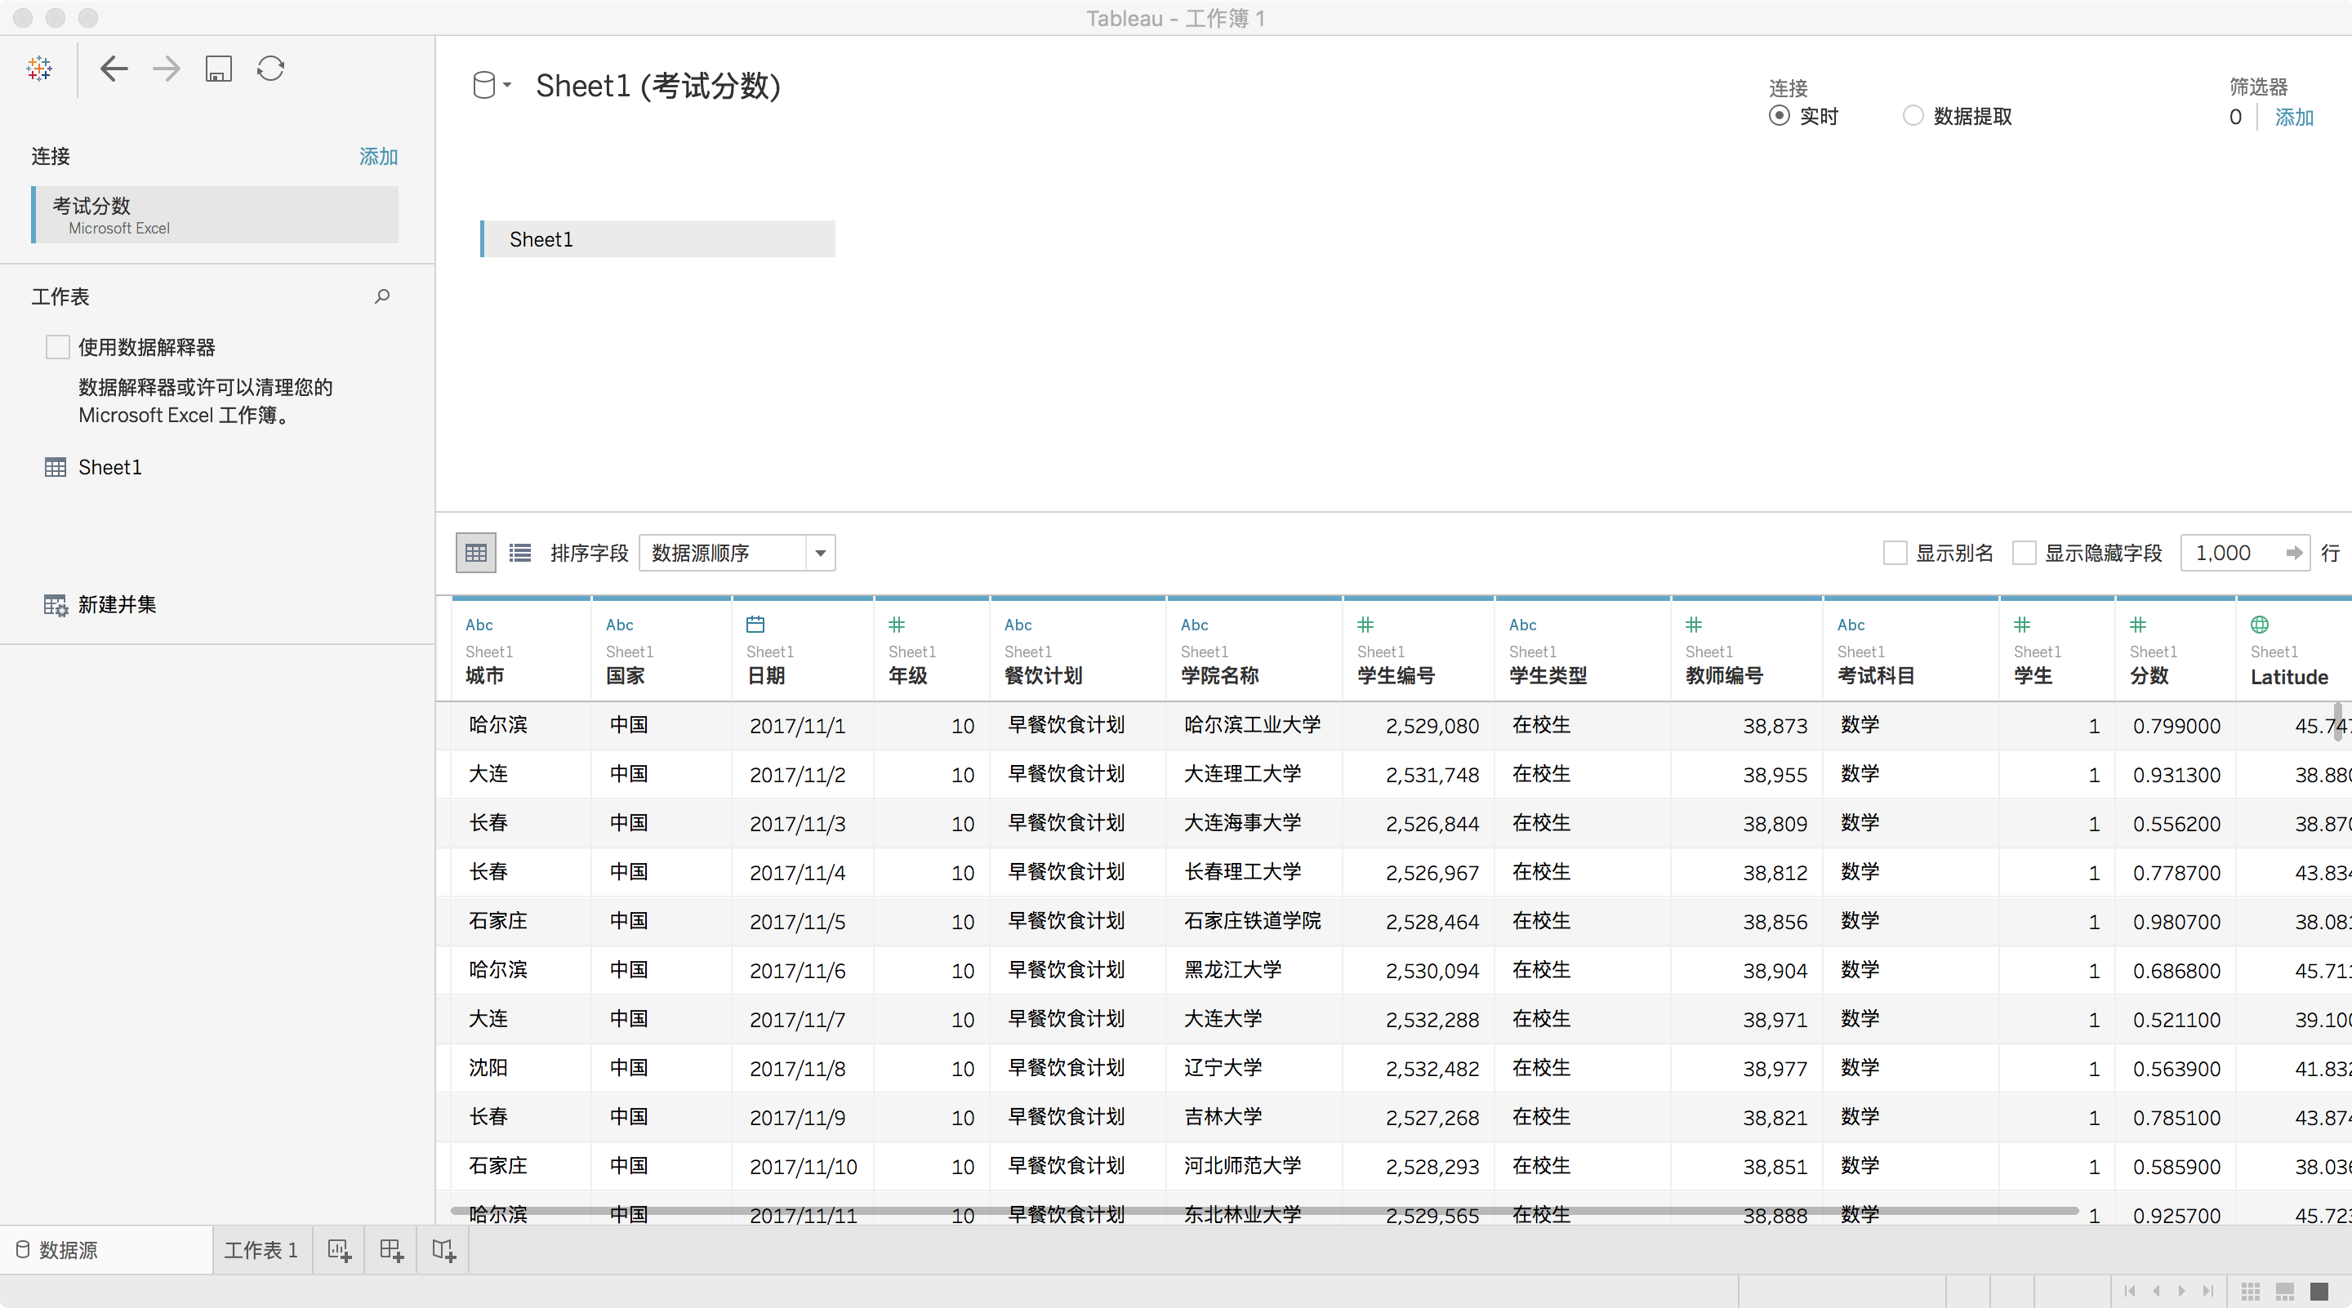Click the refresh data source icon
The image size is (2352, 1308).
[270, 69]
